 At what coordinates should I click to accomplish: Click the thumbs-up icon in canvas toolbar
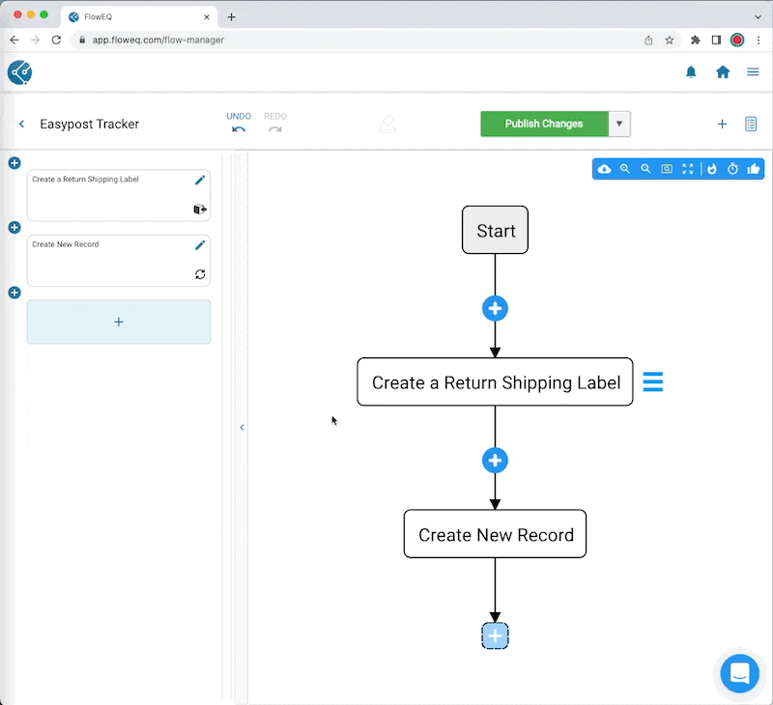pos(754,169)
